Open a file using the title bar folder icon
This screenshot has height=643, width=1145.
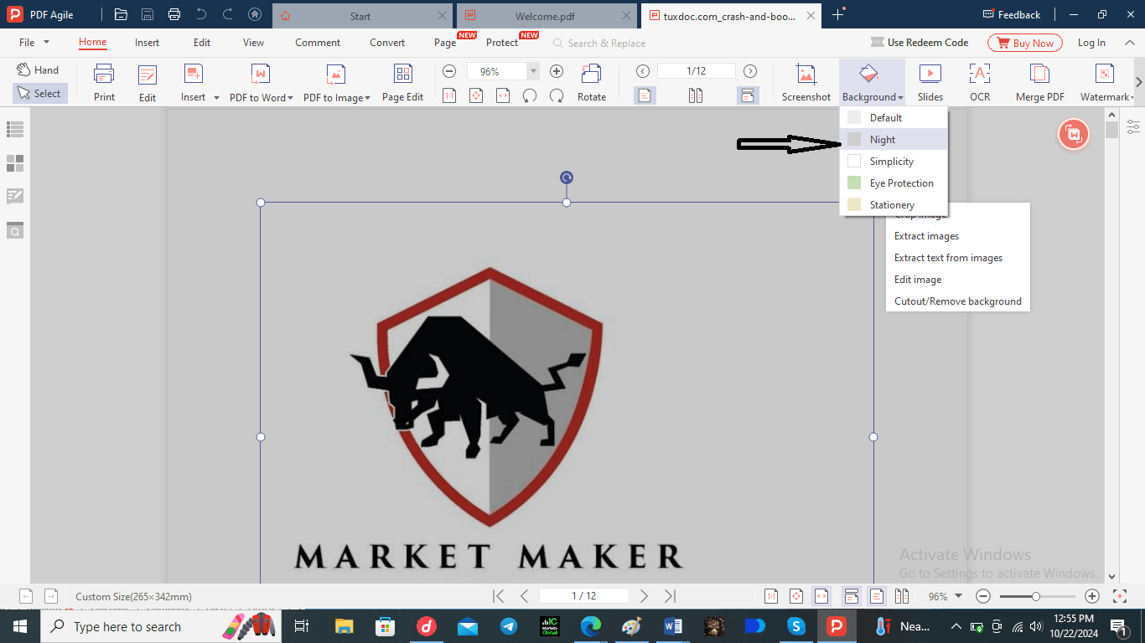coord(121,14)
